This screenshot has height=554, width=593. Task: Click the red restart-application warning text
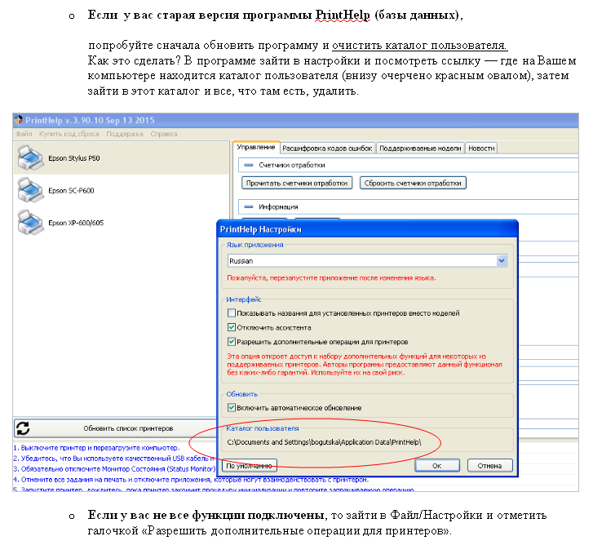331,277
